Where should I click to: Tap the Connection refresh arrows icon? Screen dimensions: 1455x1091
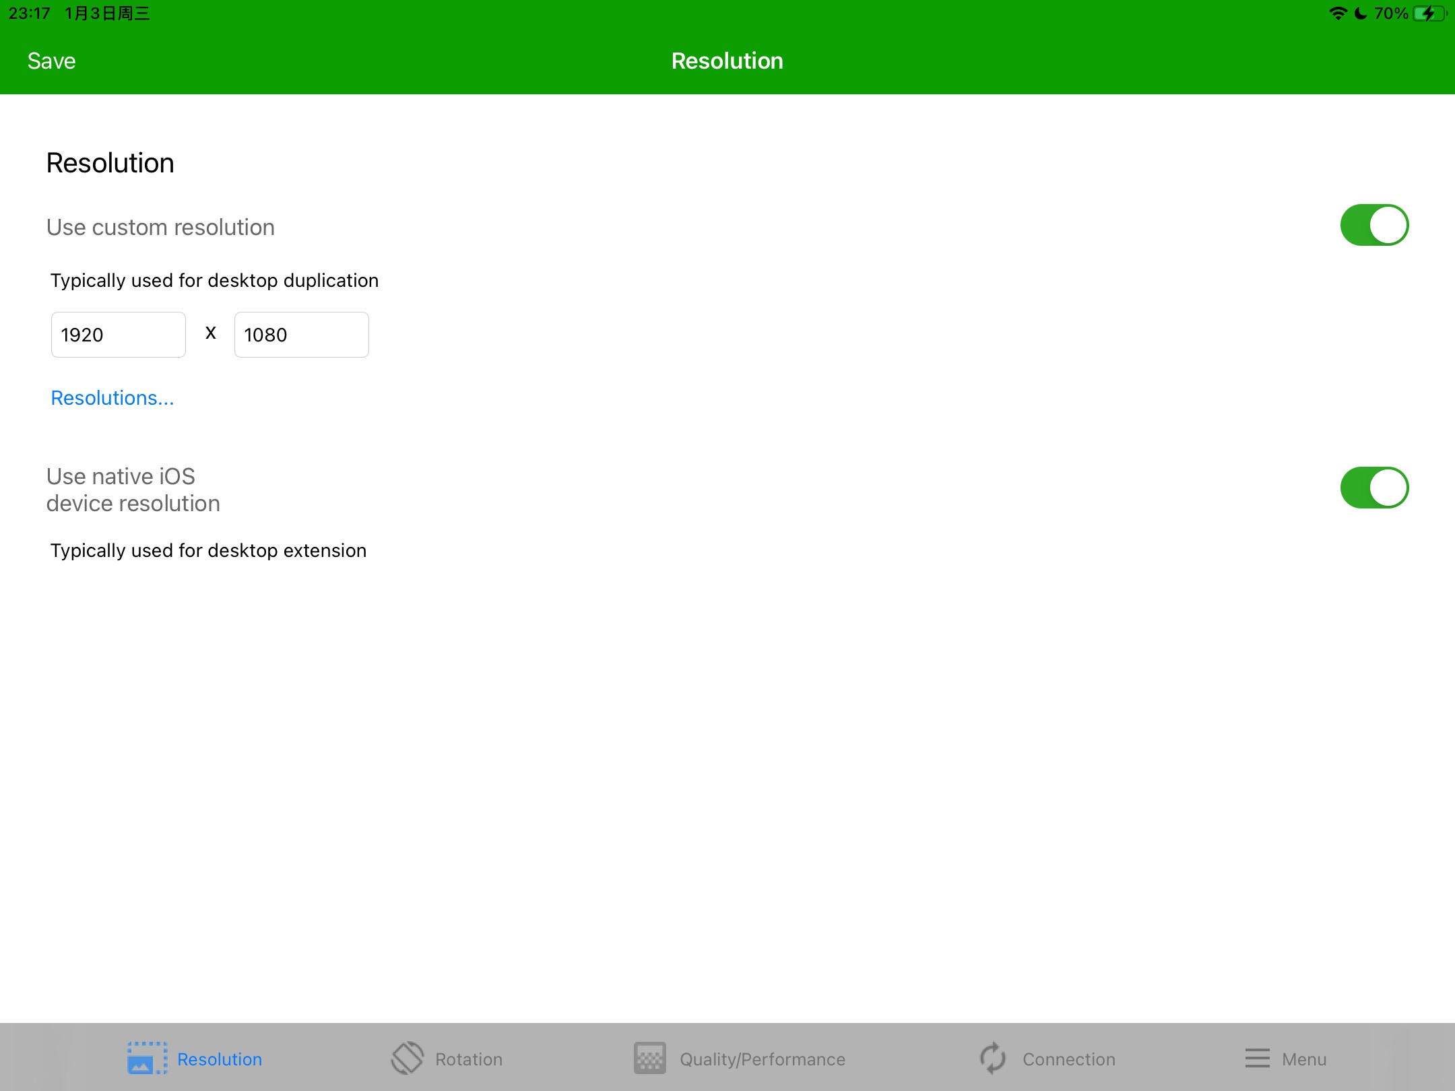point(992,1058)
